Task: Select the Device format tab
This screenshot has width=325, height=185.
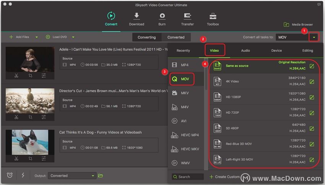Action: coord(276,51)
